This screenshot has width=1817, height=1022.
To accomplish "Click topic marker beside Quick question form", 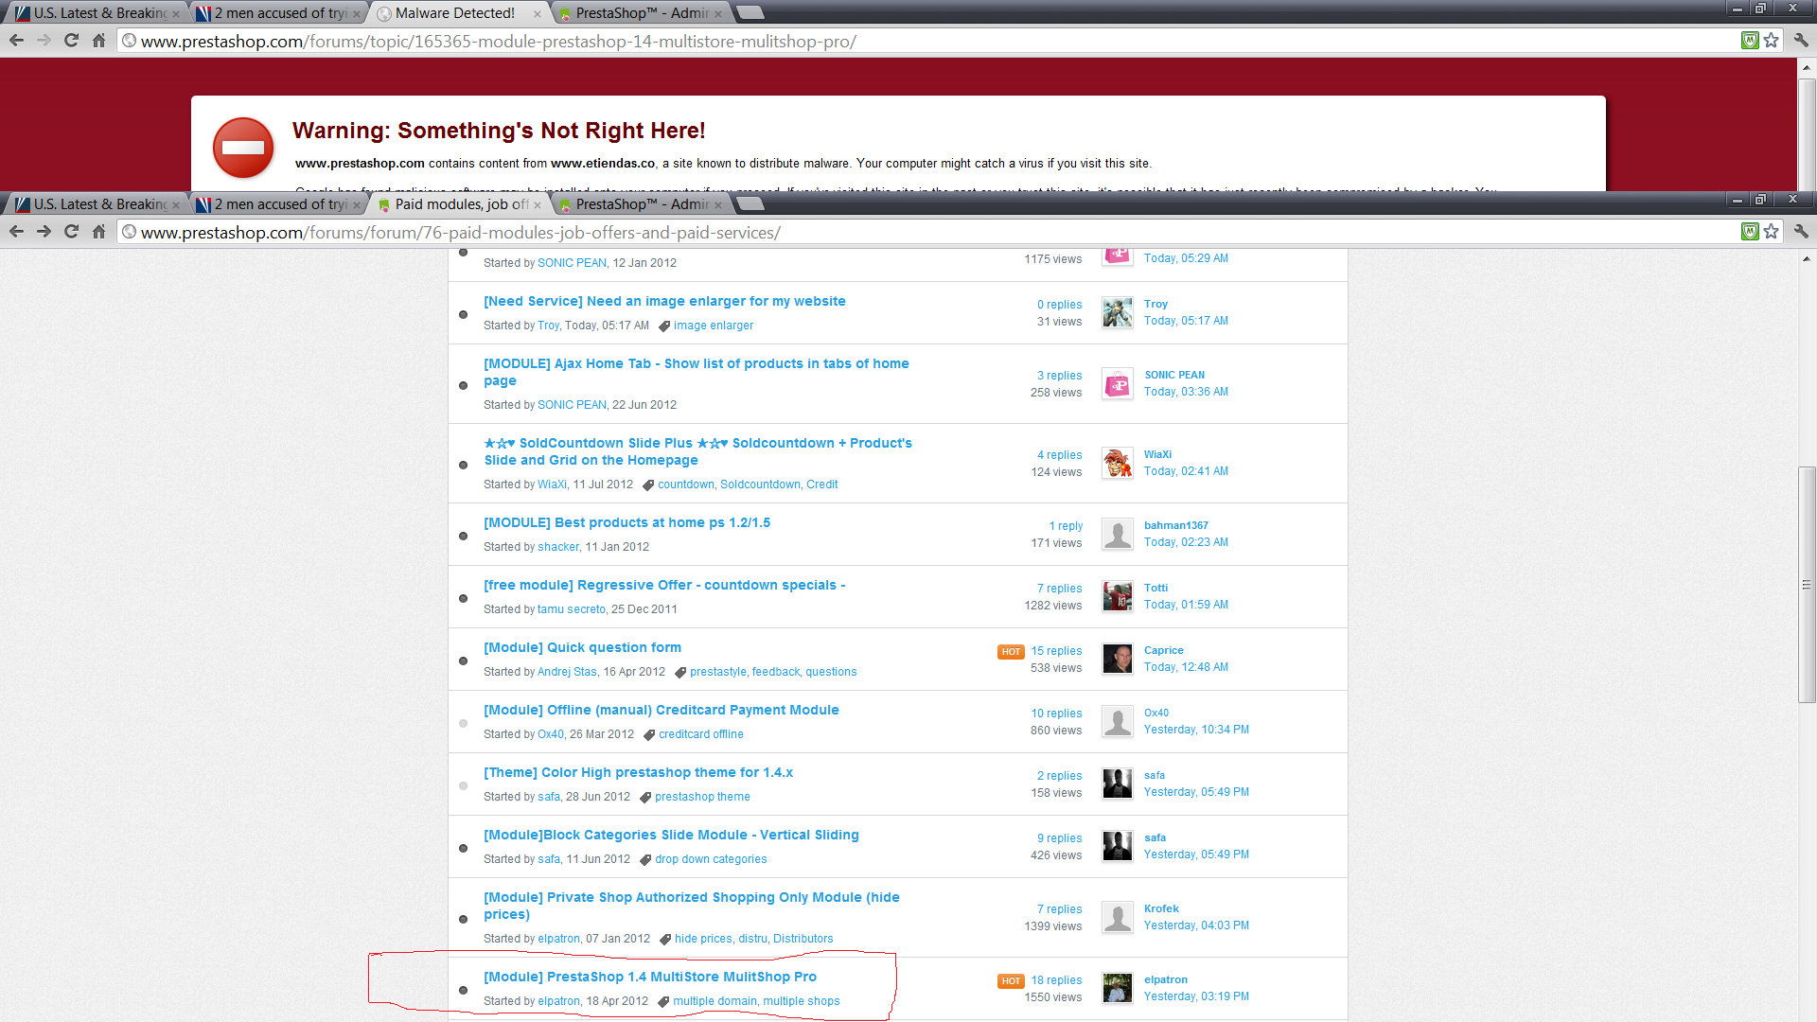I will [x=463, y=661].
